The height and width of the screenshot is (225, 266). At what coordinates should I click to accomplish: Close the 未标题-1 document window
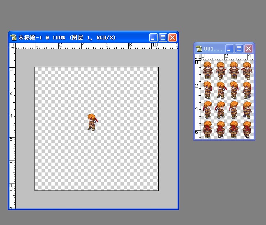pos(172,37)
